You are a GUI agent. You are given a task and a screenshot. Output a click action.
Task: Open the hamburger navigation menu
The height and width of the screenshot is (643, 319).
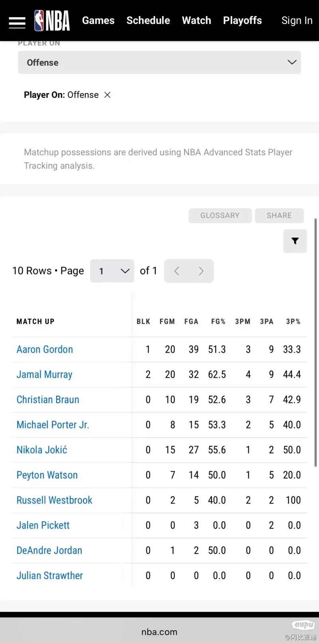coord(17,22)
